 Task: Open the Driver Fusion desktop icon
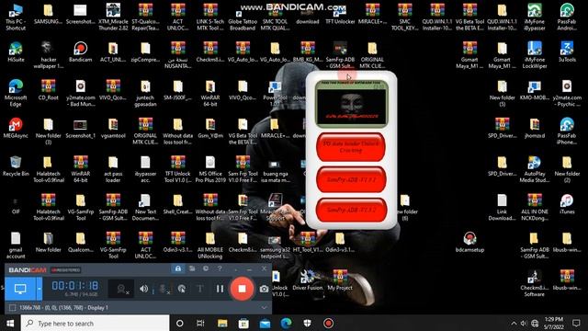point(307,280)
